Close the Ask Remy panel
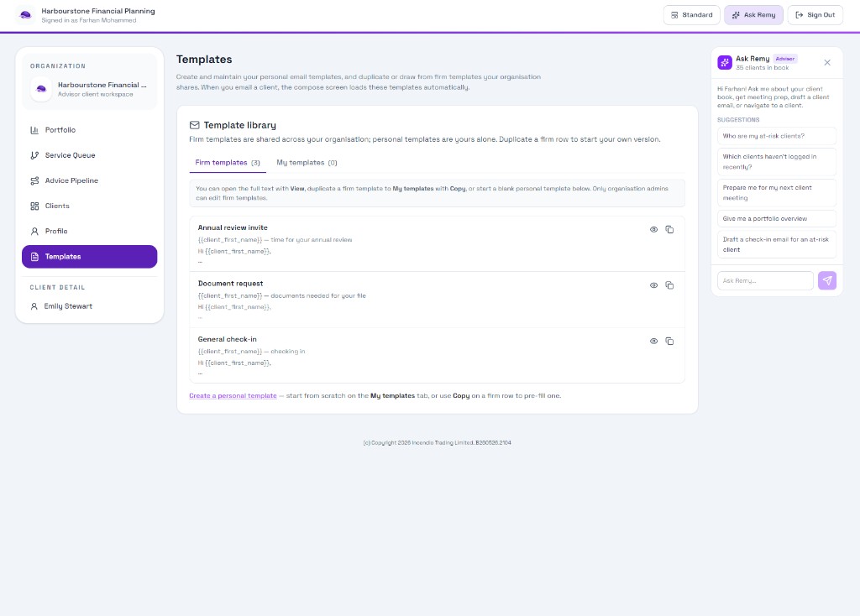Image resolution: width=860 pixels, height=616 pixels. (x=827, y=62)
